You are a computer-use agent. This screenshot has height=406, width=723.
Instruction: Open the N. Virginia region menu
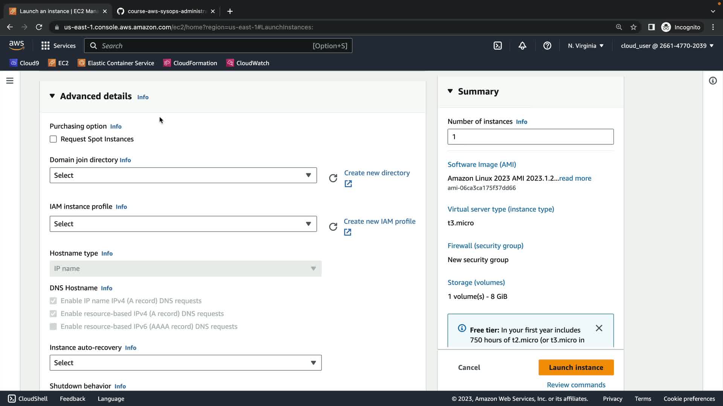point(586,45)
